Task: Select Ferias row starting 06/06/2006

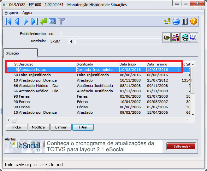Action: point(98,107)
